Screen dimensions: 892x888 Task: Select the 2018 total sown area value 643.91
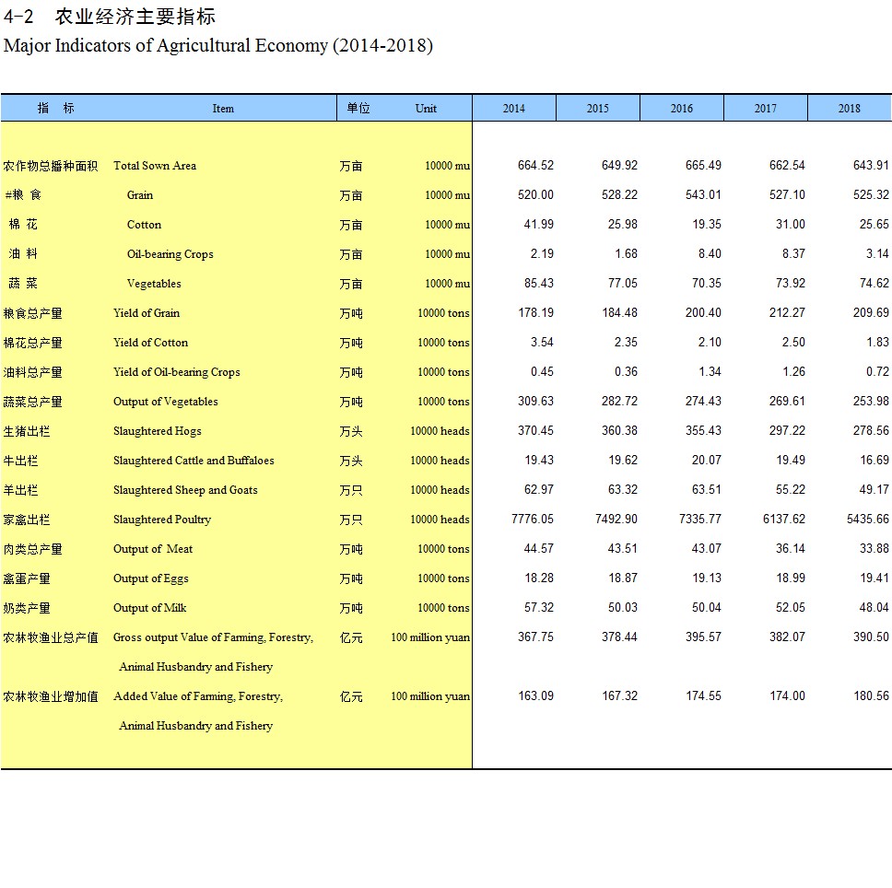(x=870, y=166)
